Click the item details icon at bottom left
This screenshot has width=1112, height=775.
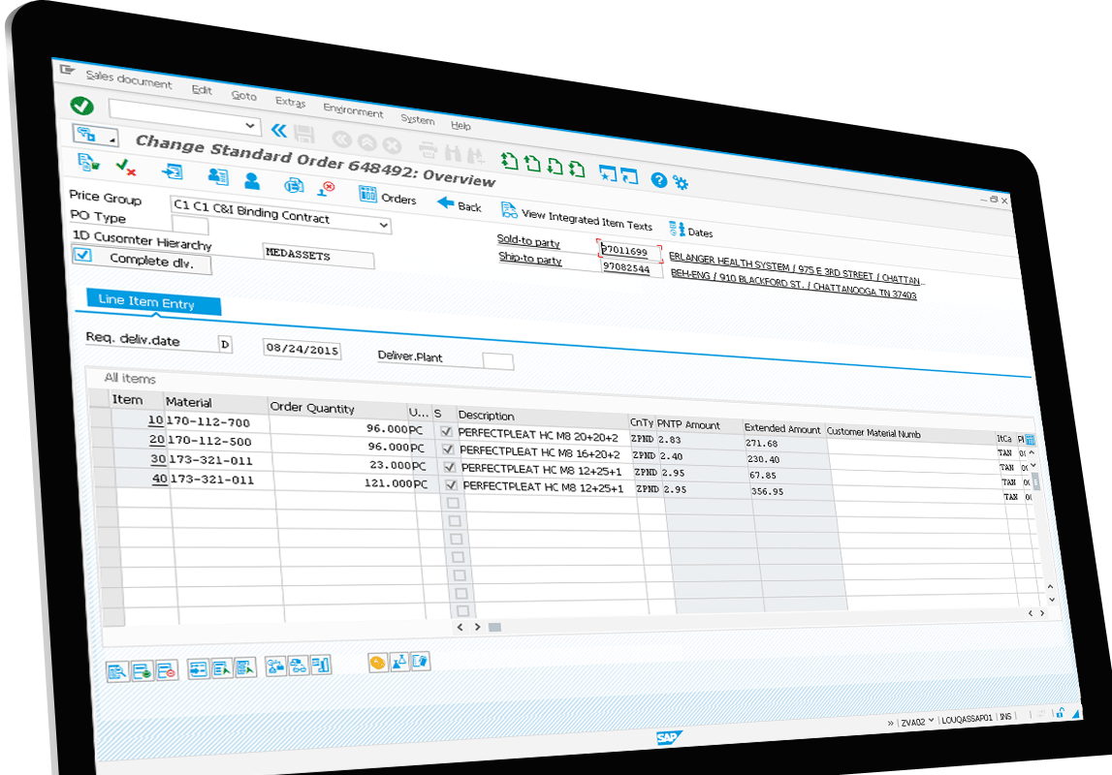(x=116, y=670)
